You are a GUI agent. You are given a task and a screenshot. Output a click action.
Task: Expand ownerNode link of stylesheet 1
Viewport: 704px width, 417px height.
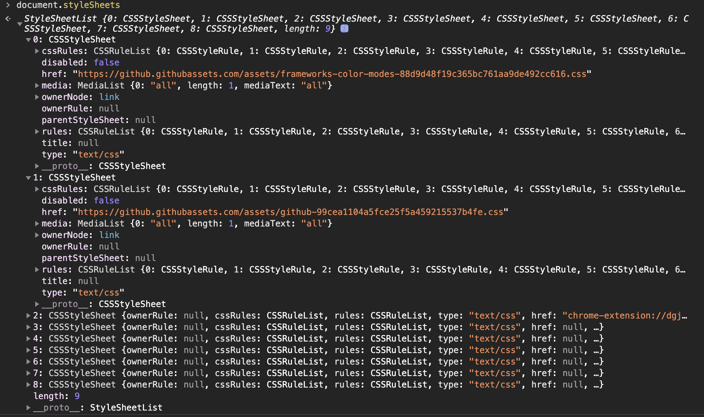click(37, 235)
